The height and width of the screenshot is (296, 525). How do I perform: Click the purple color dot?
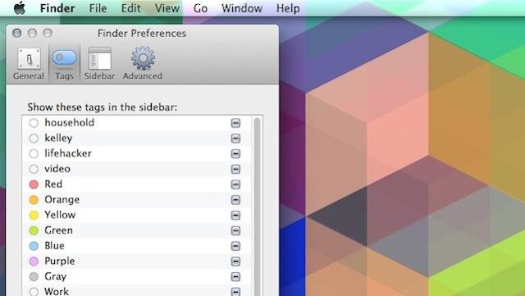(34, 262)
